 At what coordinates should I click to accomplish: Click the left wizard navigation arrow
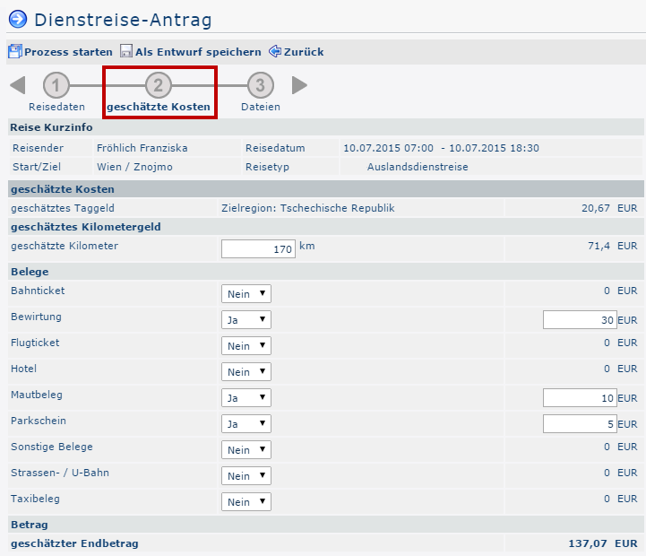click(17, 85)
